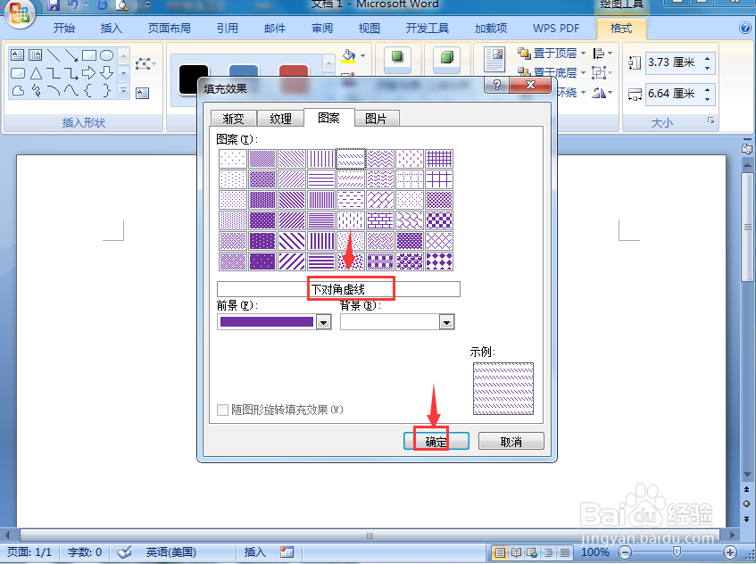Switch to full screen reading view
Image resolution: width=756 pixels, height=564 pixels.
click(517, 552)
